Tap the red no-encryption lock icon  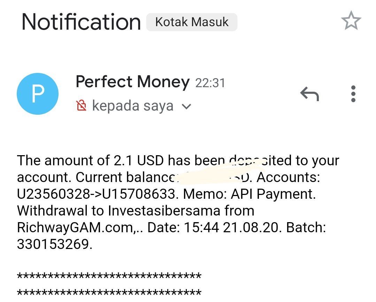[x=81, y=105]
